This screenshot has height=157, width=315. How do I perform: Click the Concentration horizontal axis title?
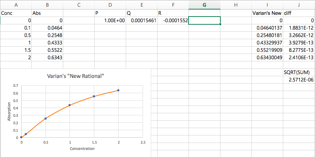coord(82,149)
